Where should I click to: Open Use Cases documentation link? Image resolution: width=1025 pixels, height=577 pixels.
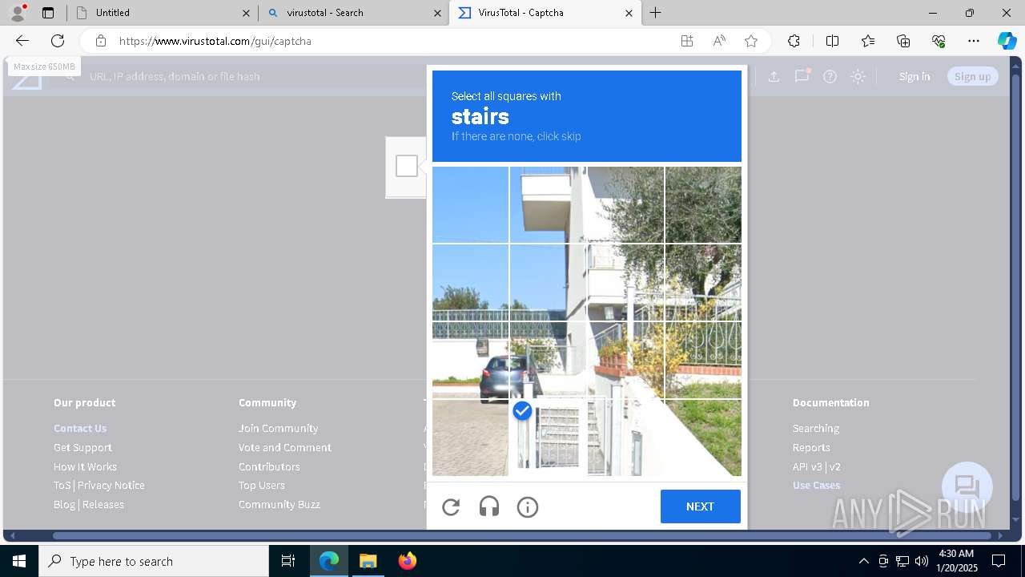pos(817,485)
